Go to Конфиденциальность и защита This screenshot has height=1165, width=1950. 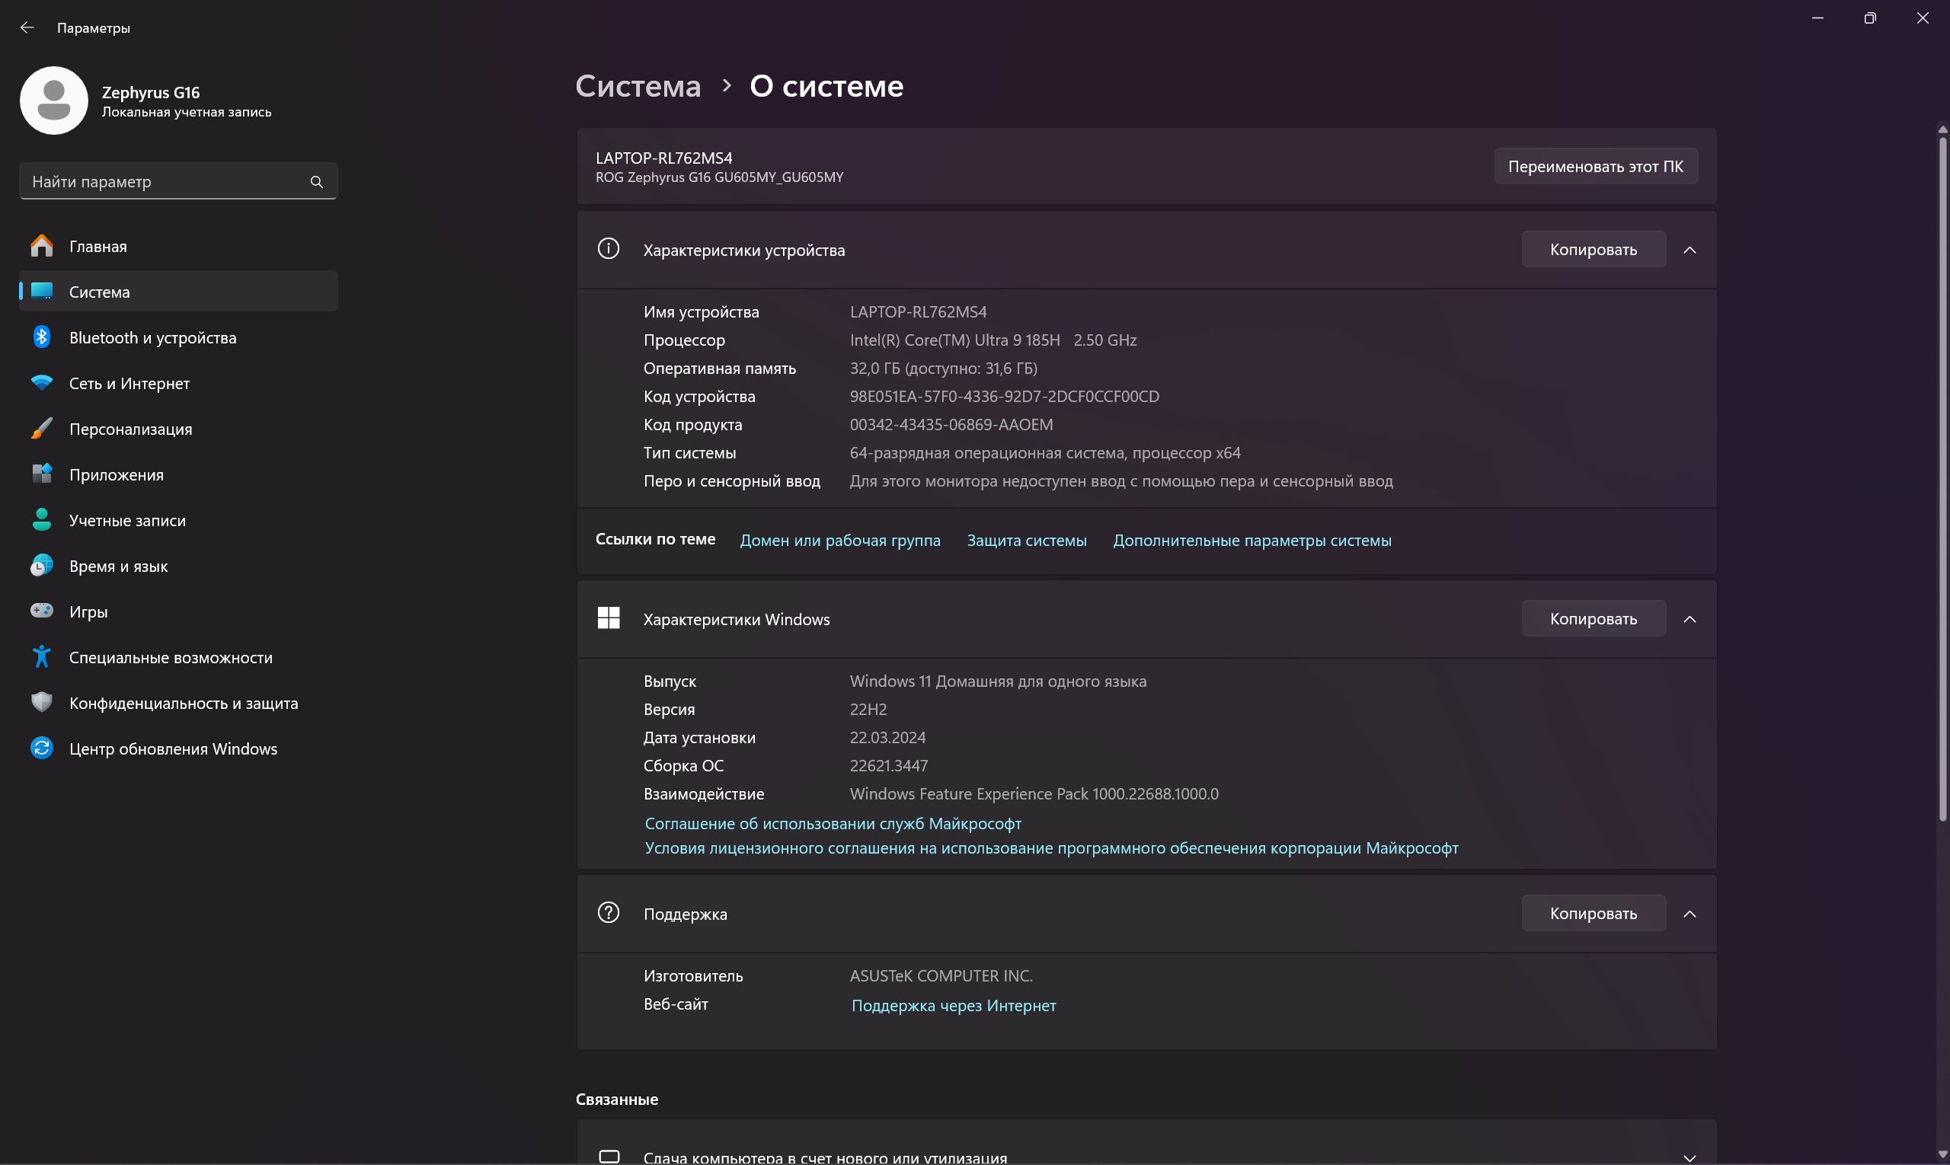pos(178,703)
